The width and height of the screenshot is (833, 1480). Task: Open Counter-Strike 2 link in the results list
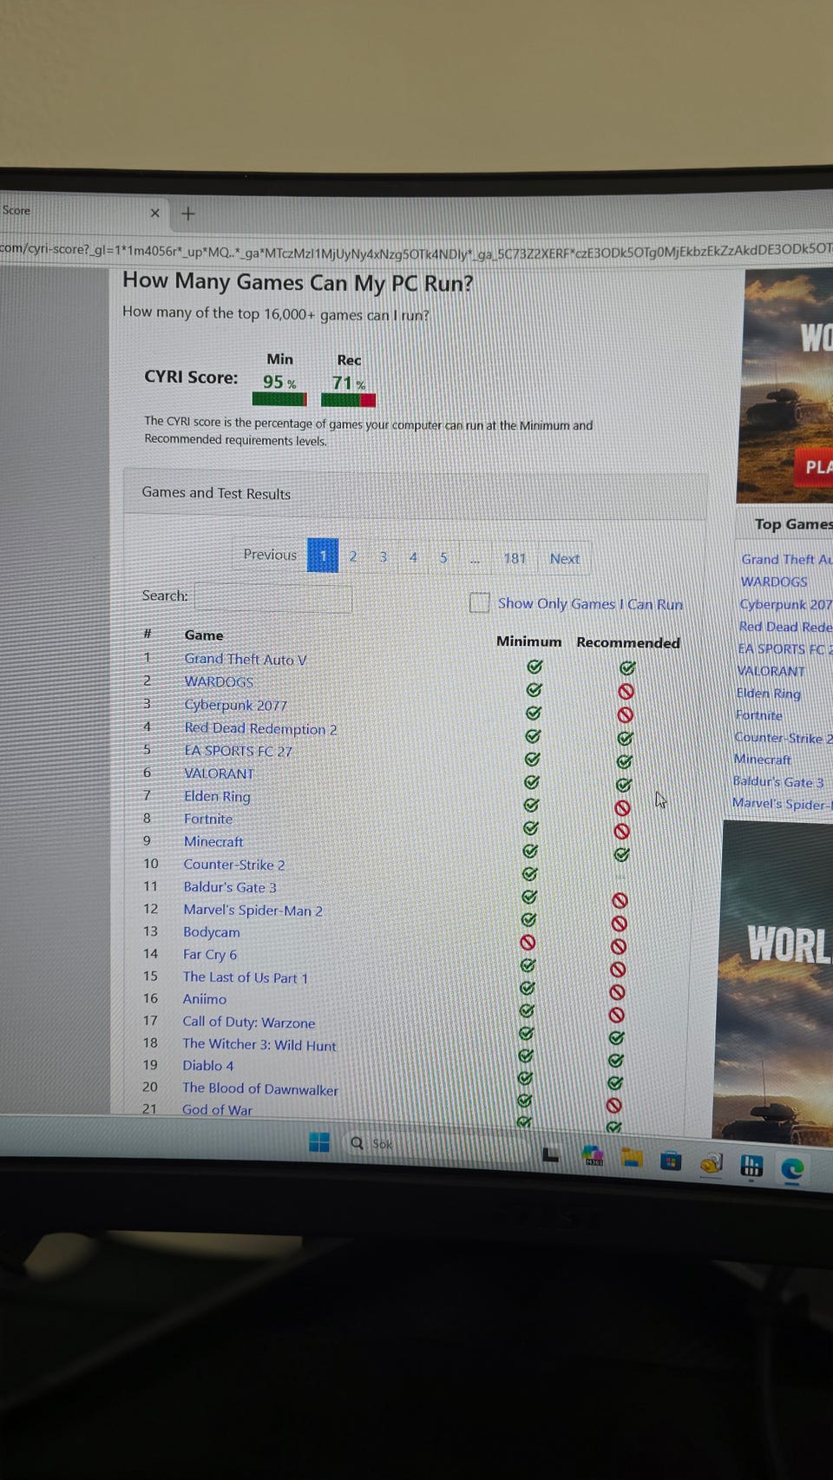pos(234,865)
